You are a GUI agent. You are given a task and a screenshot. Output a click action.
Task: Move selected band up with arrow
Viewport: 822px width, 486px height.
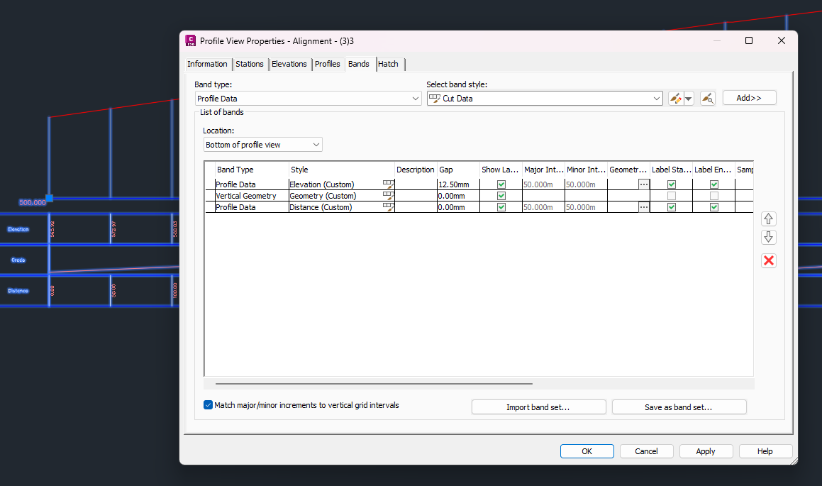pos(769,219)
